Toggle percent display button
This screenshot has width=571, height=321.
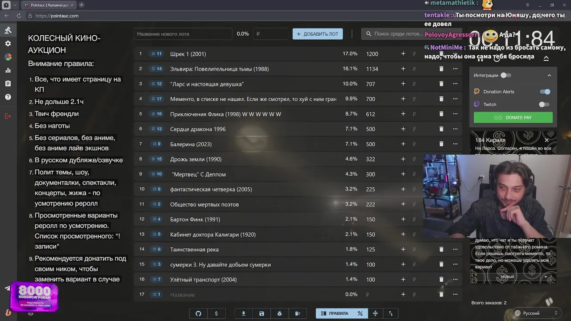360,313
